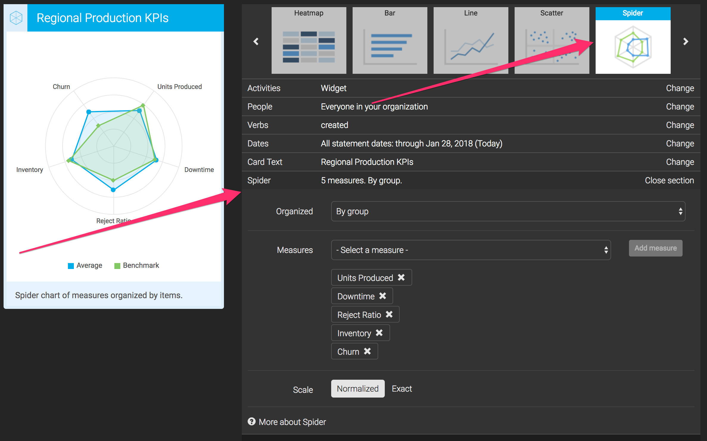The height and width of the screenshot is (441, 707).
Task: Choose the Heatmap chart type
Action: [x=309, y=40]
